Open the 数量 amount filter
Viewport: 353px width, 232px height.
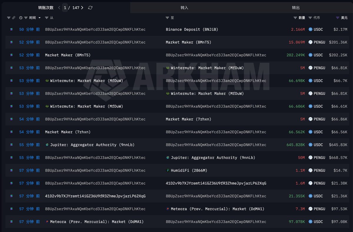tap(295, 18)
